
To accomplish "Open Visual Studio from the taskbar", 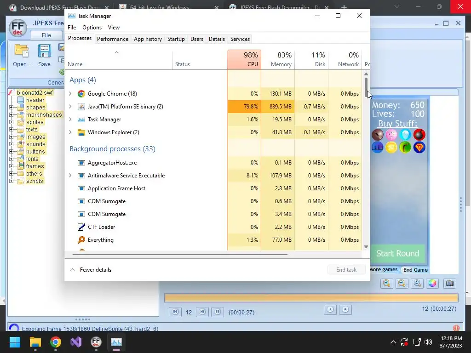I will pos(76,342).
